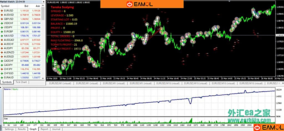Switch to the Tick Chart tab
284x131 pixels.
pyautogui.click(x=21, y=82)
